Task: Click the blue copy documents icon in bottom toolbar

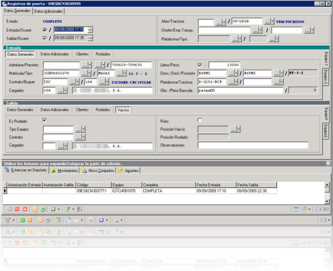Action: (x=69, y=220)
